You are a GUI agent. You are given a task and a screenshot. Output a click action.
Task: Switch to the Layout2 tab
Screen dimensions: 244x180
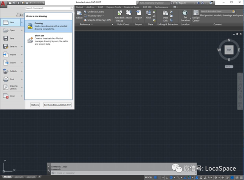click(30, 177)
